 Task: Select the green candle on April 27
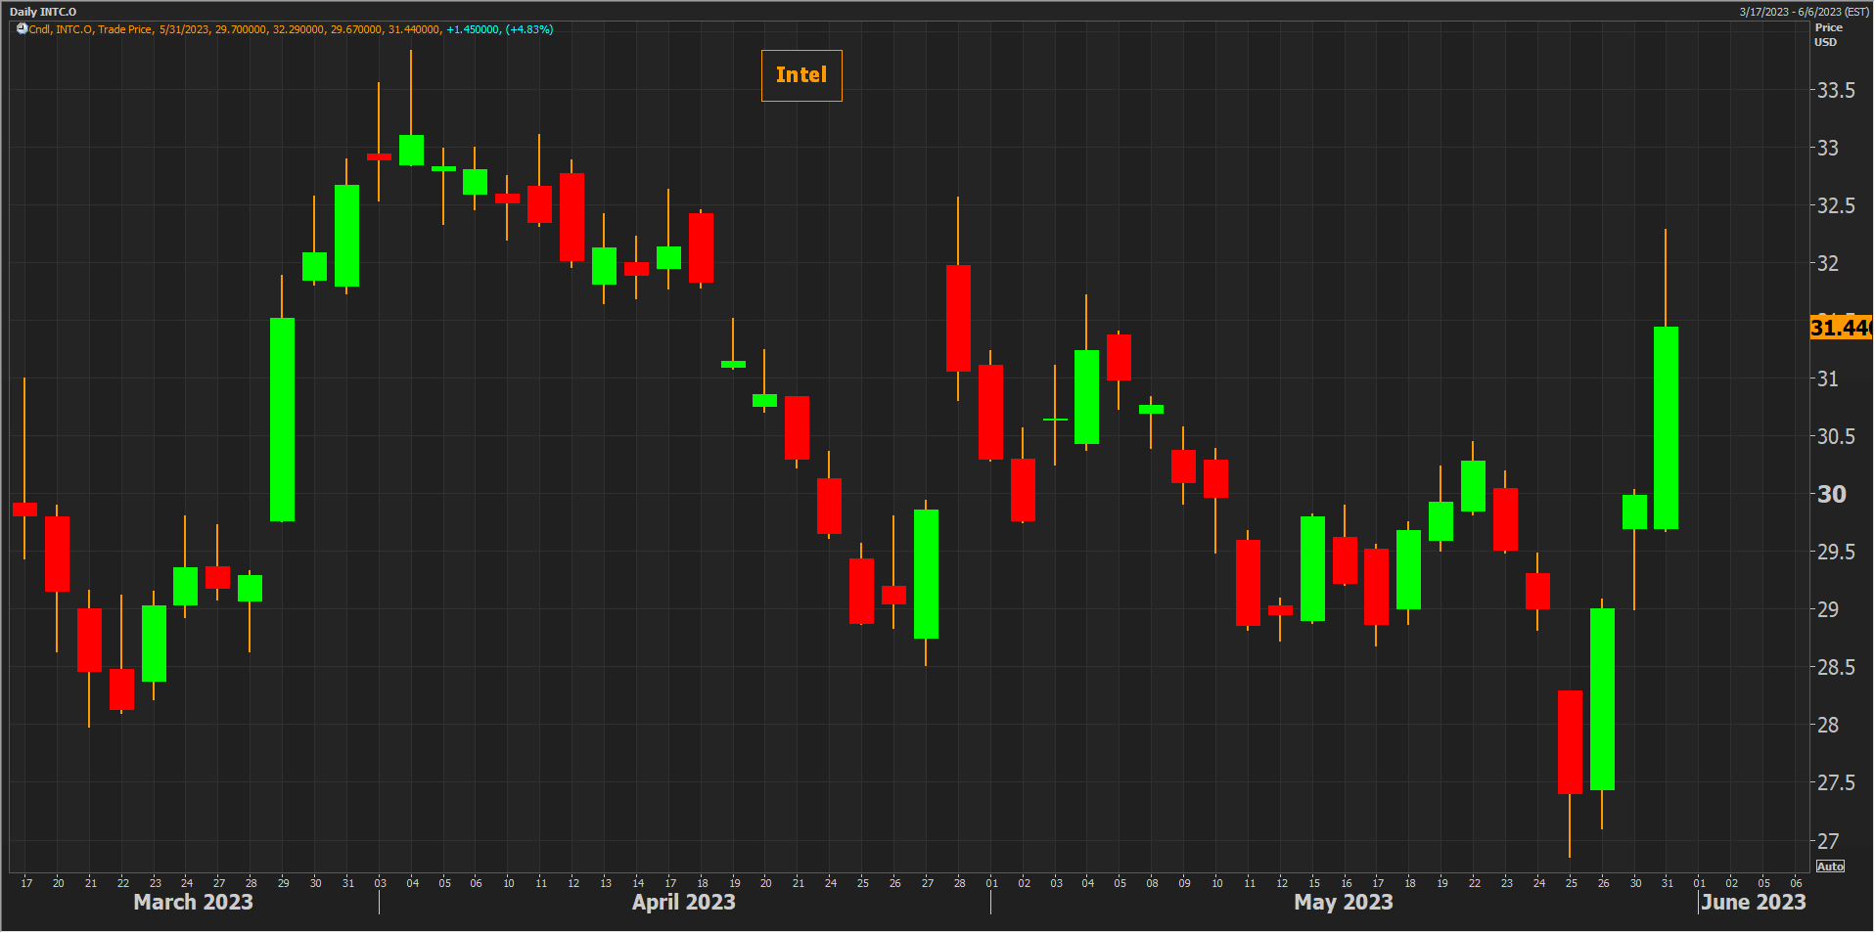point(926,574)
